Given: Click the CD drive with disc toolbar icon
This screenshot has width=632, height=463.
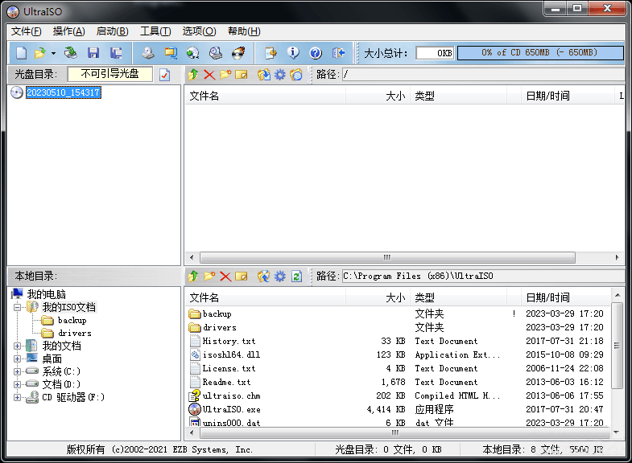Looking at the screenshot, I should (x=216, y=53).
